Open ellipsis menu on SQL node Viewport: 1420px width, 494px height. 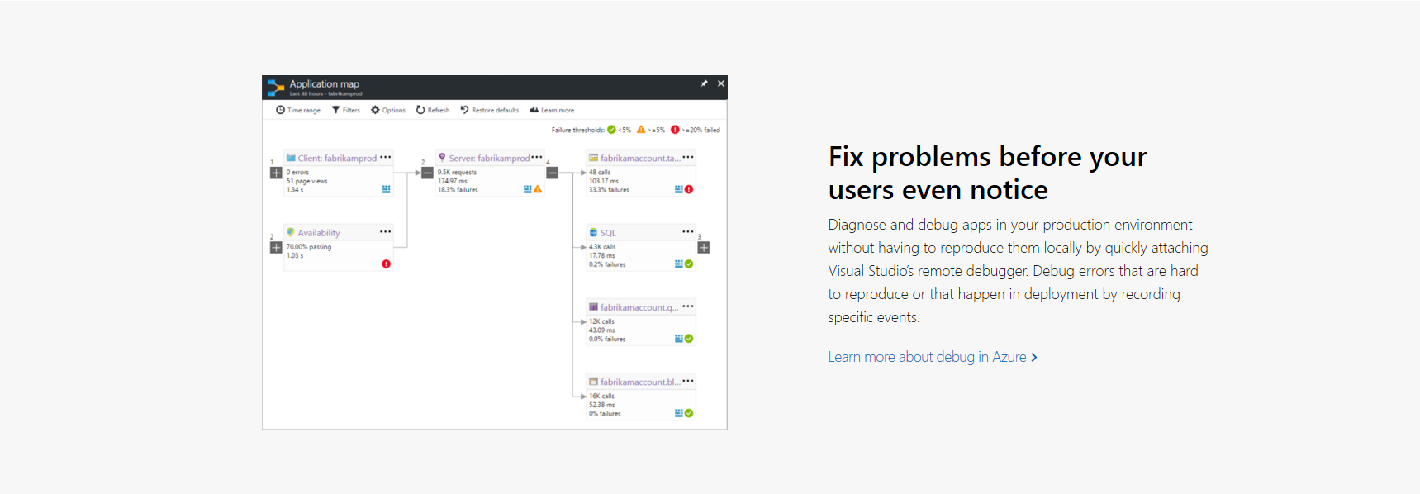688,231
